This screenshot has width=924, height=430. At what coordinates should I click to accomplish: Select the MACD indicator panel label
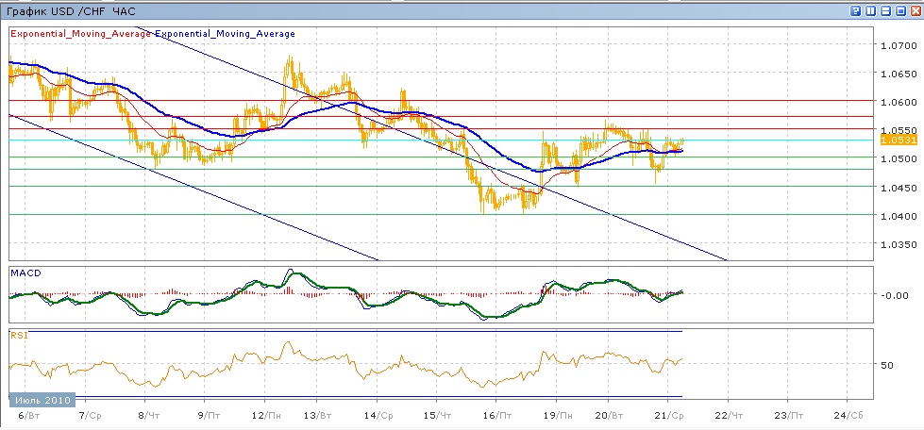24,273
